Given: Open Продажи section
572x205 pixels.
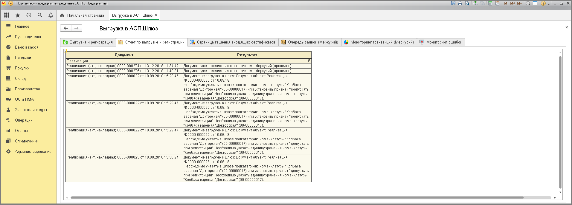Looking at the screenshot, I should [x=29, y=58].
